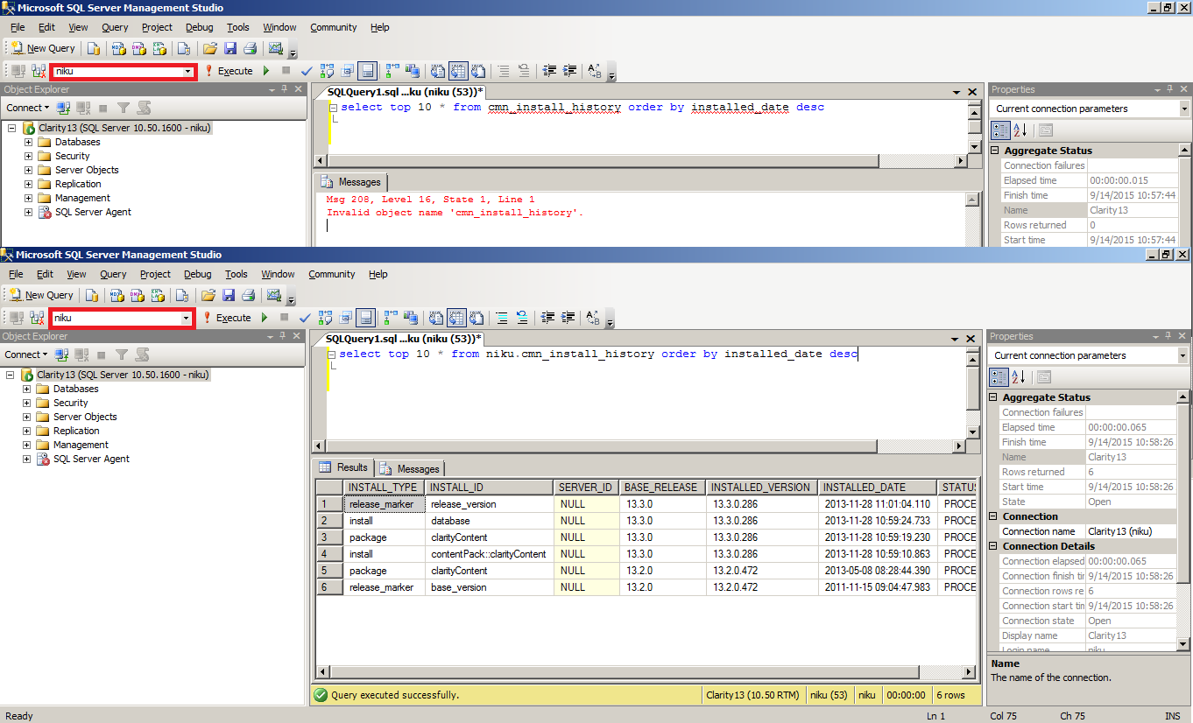Screen dimensions: 1193x723
Task: Parse the query using the checkmark icon
Action: 306,71
